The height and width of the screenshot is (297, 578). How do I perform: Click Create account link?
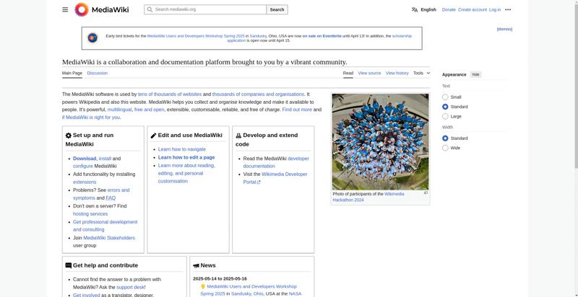[x=473, y=9]
